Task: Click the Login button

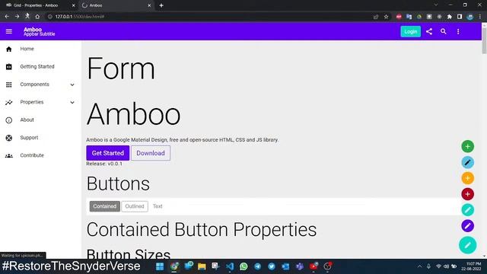Action: point(411,31)
